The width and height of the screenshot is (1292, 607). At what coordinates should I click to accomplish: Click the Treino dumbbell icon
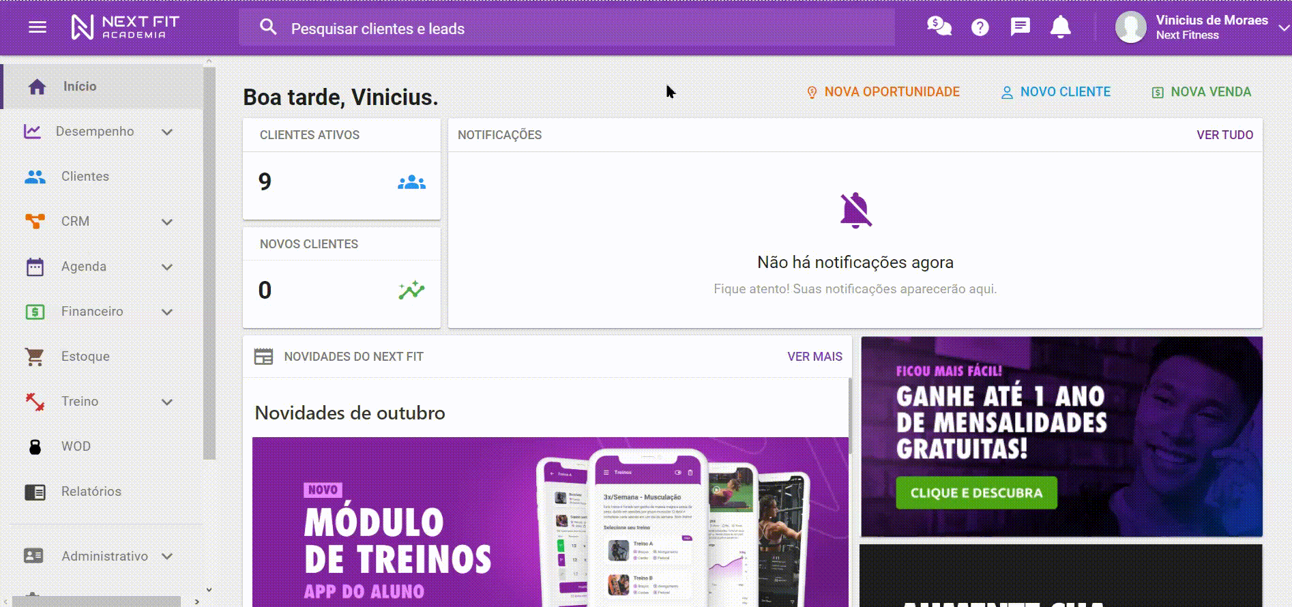tap(35, 402)
